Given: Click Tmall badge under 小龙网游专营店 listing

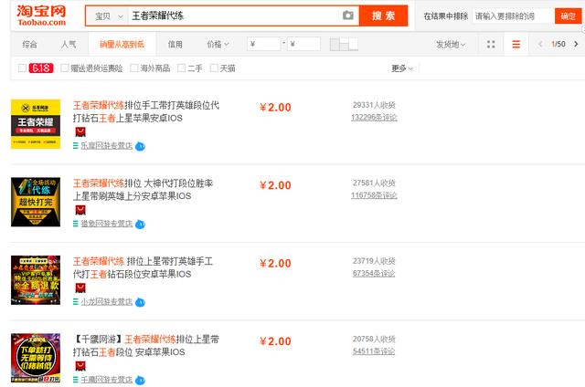Looking at the screenshot, I should coord(80,288).
